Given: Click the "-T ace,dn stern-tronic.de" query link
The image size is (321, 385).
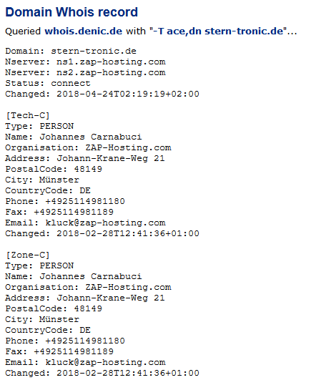Looking at the screenshot, I should coord(218,31).
